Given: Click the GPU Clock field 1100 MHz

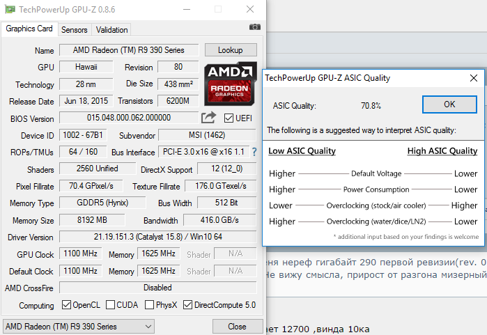Looking at the screenshot, I should (x=80, y=254).
